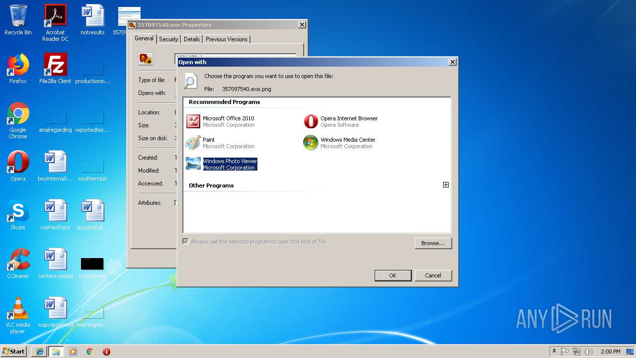The image size is (636, 358).
Task: Pick Windows Media Center from the list
Action: click(x=339, y=143)
